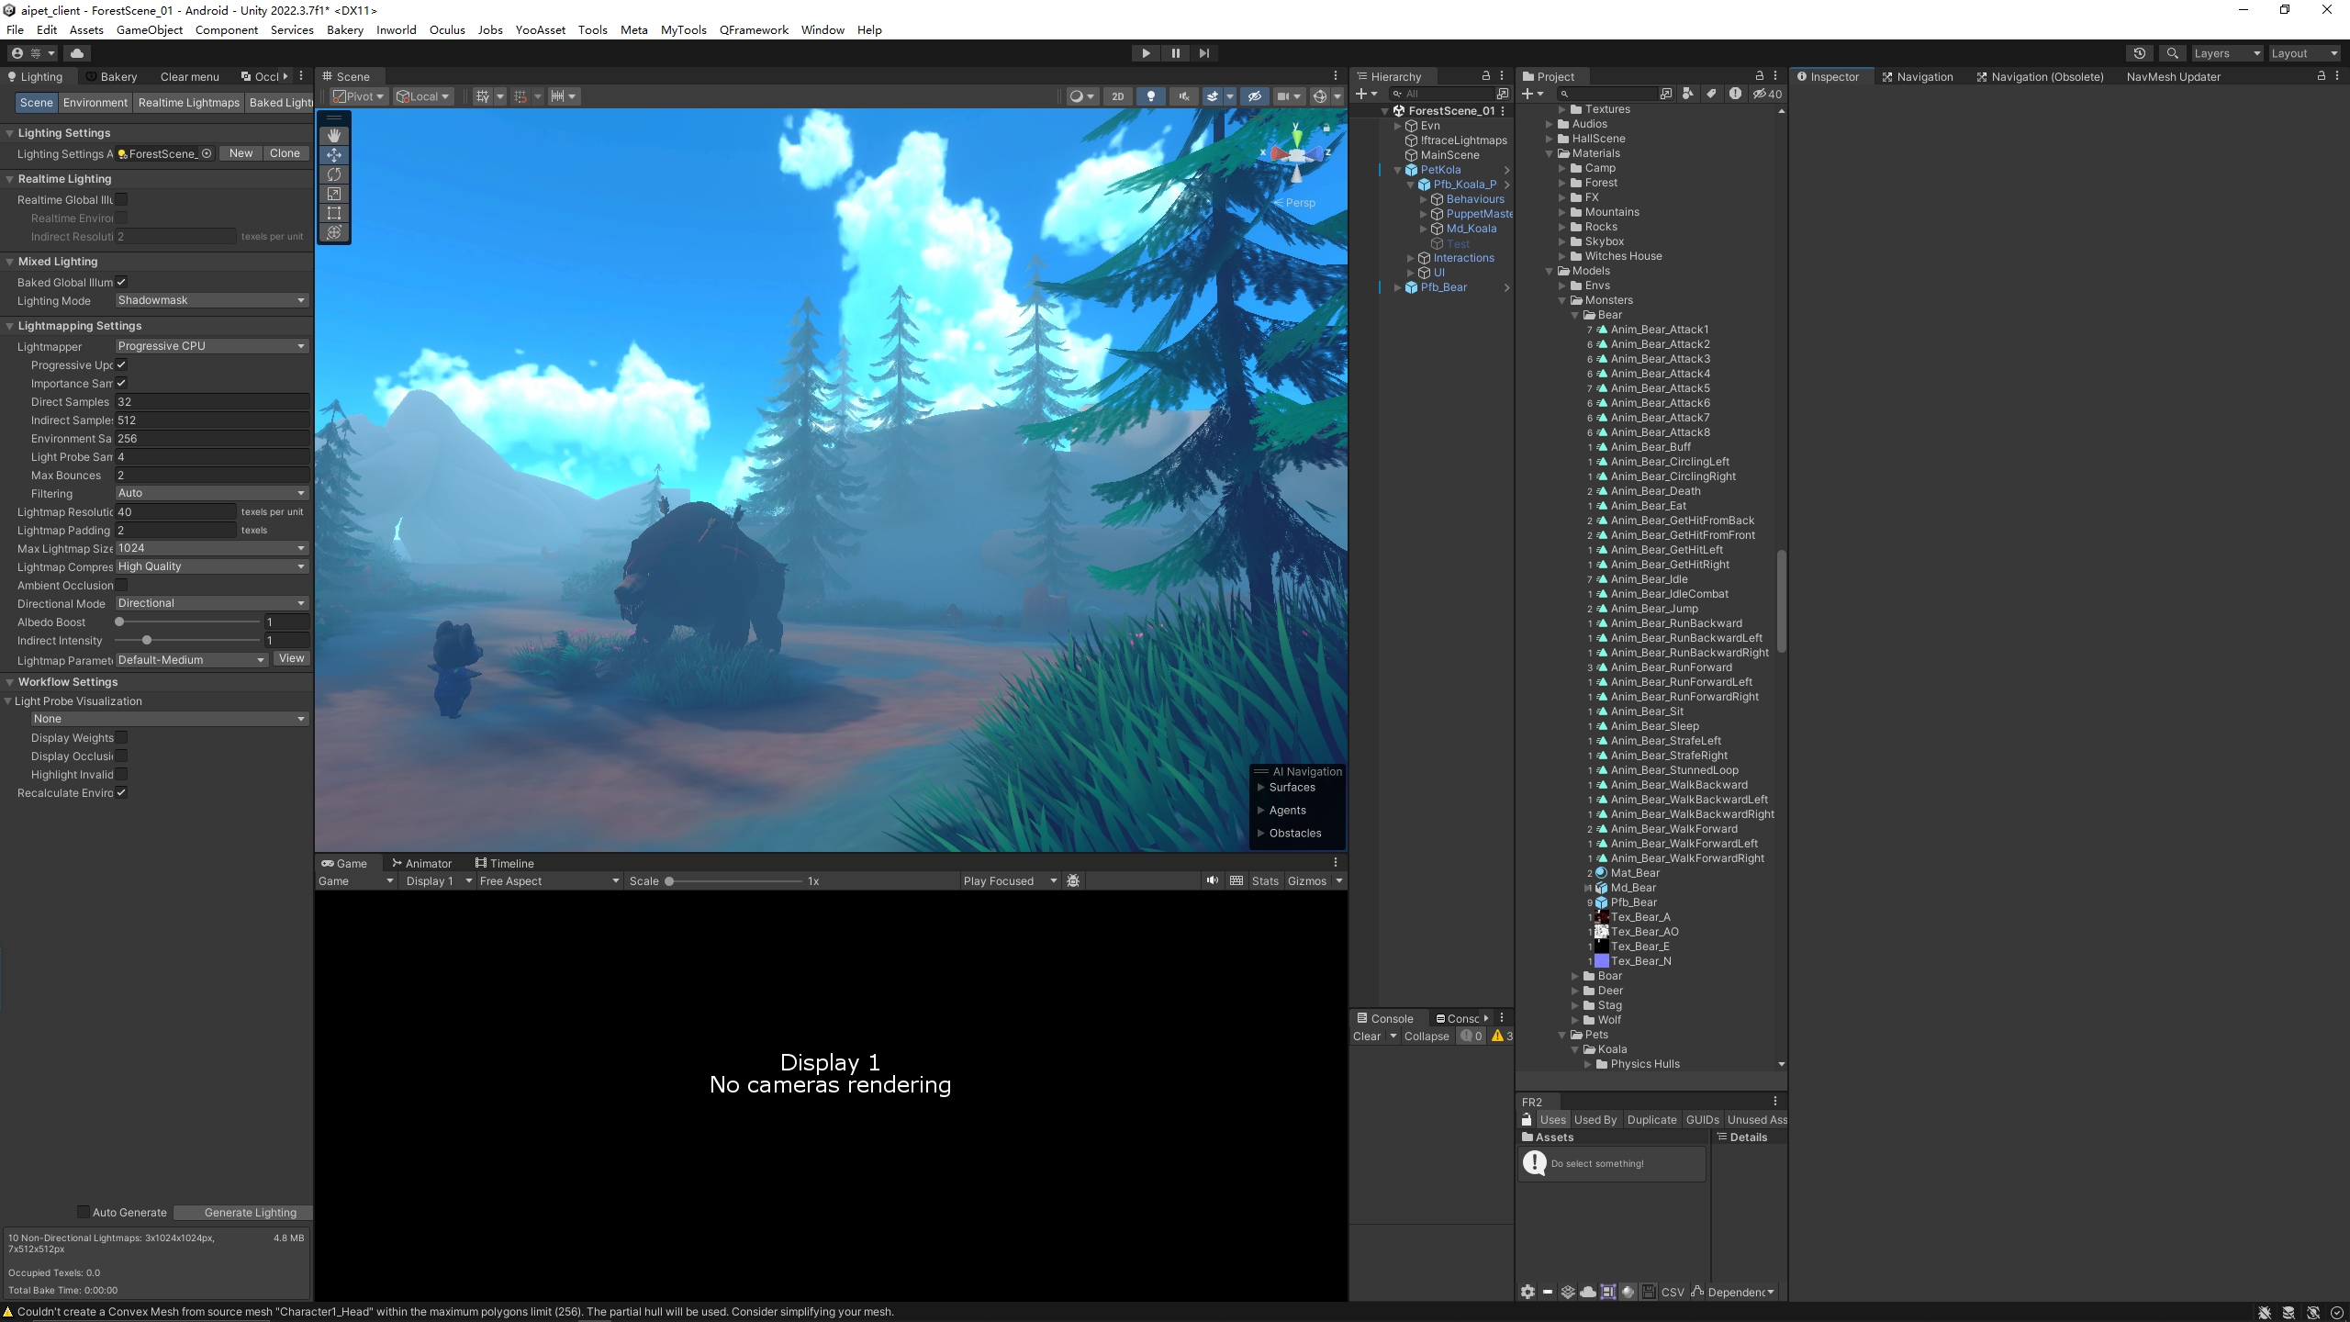Screen dimensions: 2350x1322
Task: Select the Rect transform tool
Action: [x=334, y=213]
